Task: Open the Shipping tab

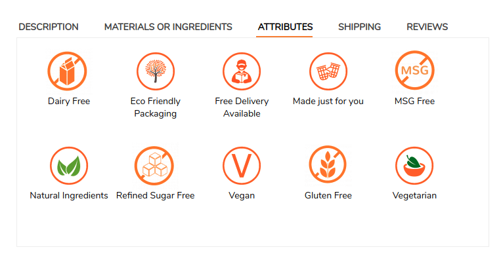Action: coord(359,27)
